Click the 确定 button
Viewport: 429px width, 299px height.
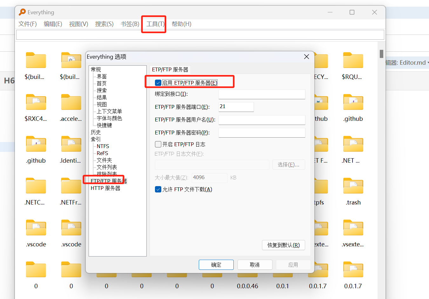pos(216,265)
